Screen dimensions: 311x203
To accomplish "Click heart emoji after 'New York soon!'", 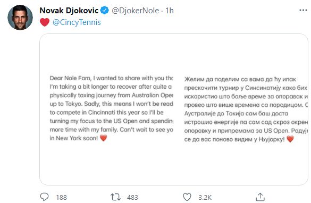I will 103,138.
